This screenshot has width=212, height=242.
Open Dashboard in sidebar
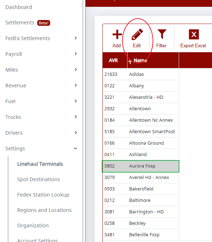click(x=19, y=7)
